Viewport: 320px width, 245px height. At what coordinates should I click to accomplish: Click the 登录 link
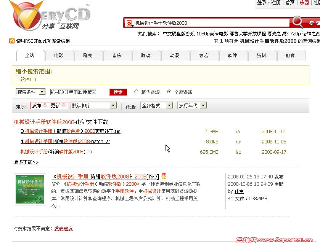[262, 3]
